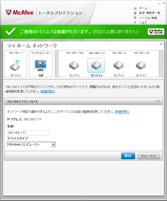Open 詳細を見る link under unknown device message
The height and width of the screenshot is (201, 167).
coord(48,92)
